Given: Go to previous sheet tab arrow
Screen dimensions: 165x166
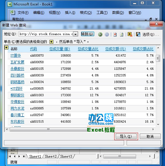Looking at the screenshot, I should pos(15,156).
